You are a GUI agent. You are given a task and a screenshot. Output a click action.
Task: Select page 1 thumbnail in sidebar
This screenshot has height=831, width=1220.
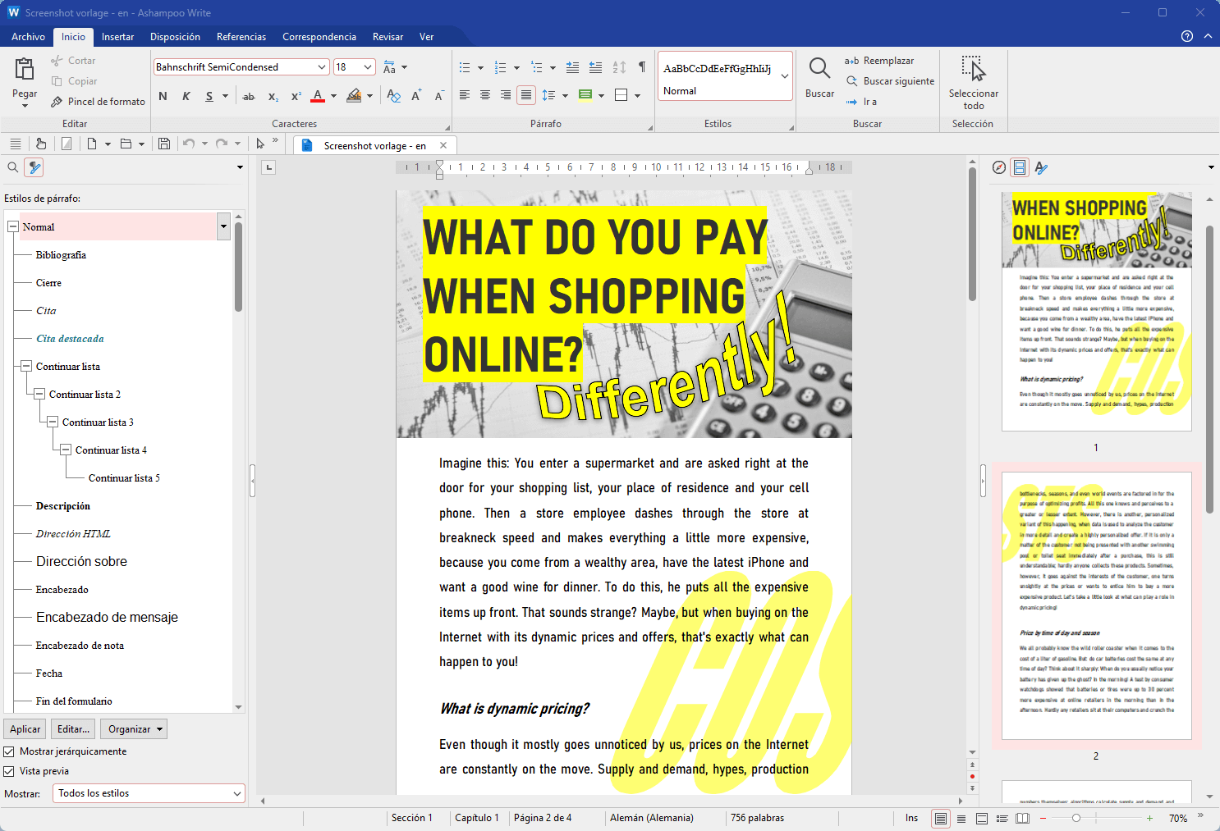[1096, 312]
